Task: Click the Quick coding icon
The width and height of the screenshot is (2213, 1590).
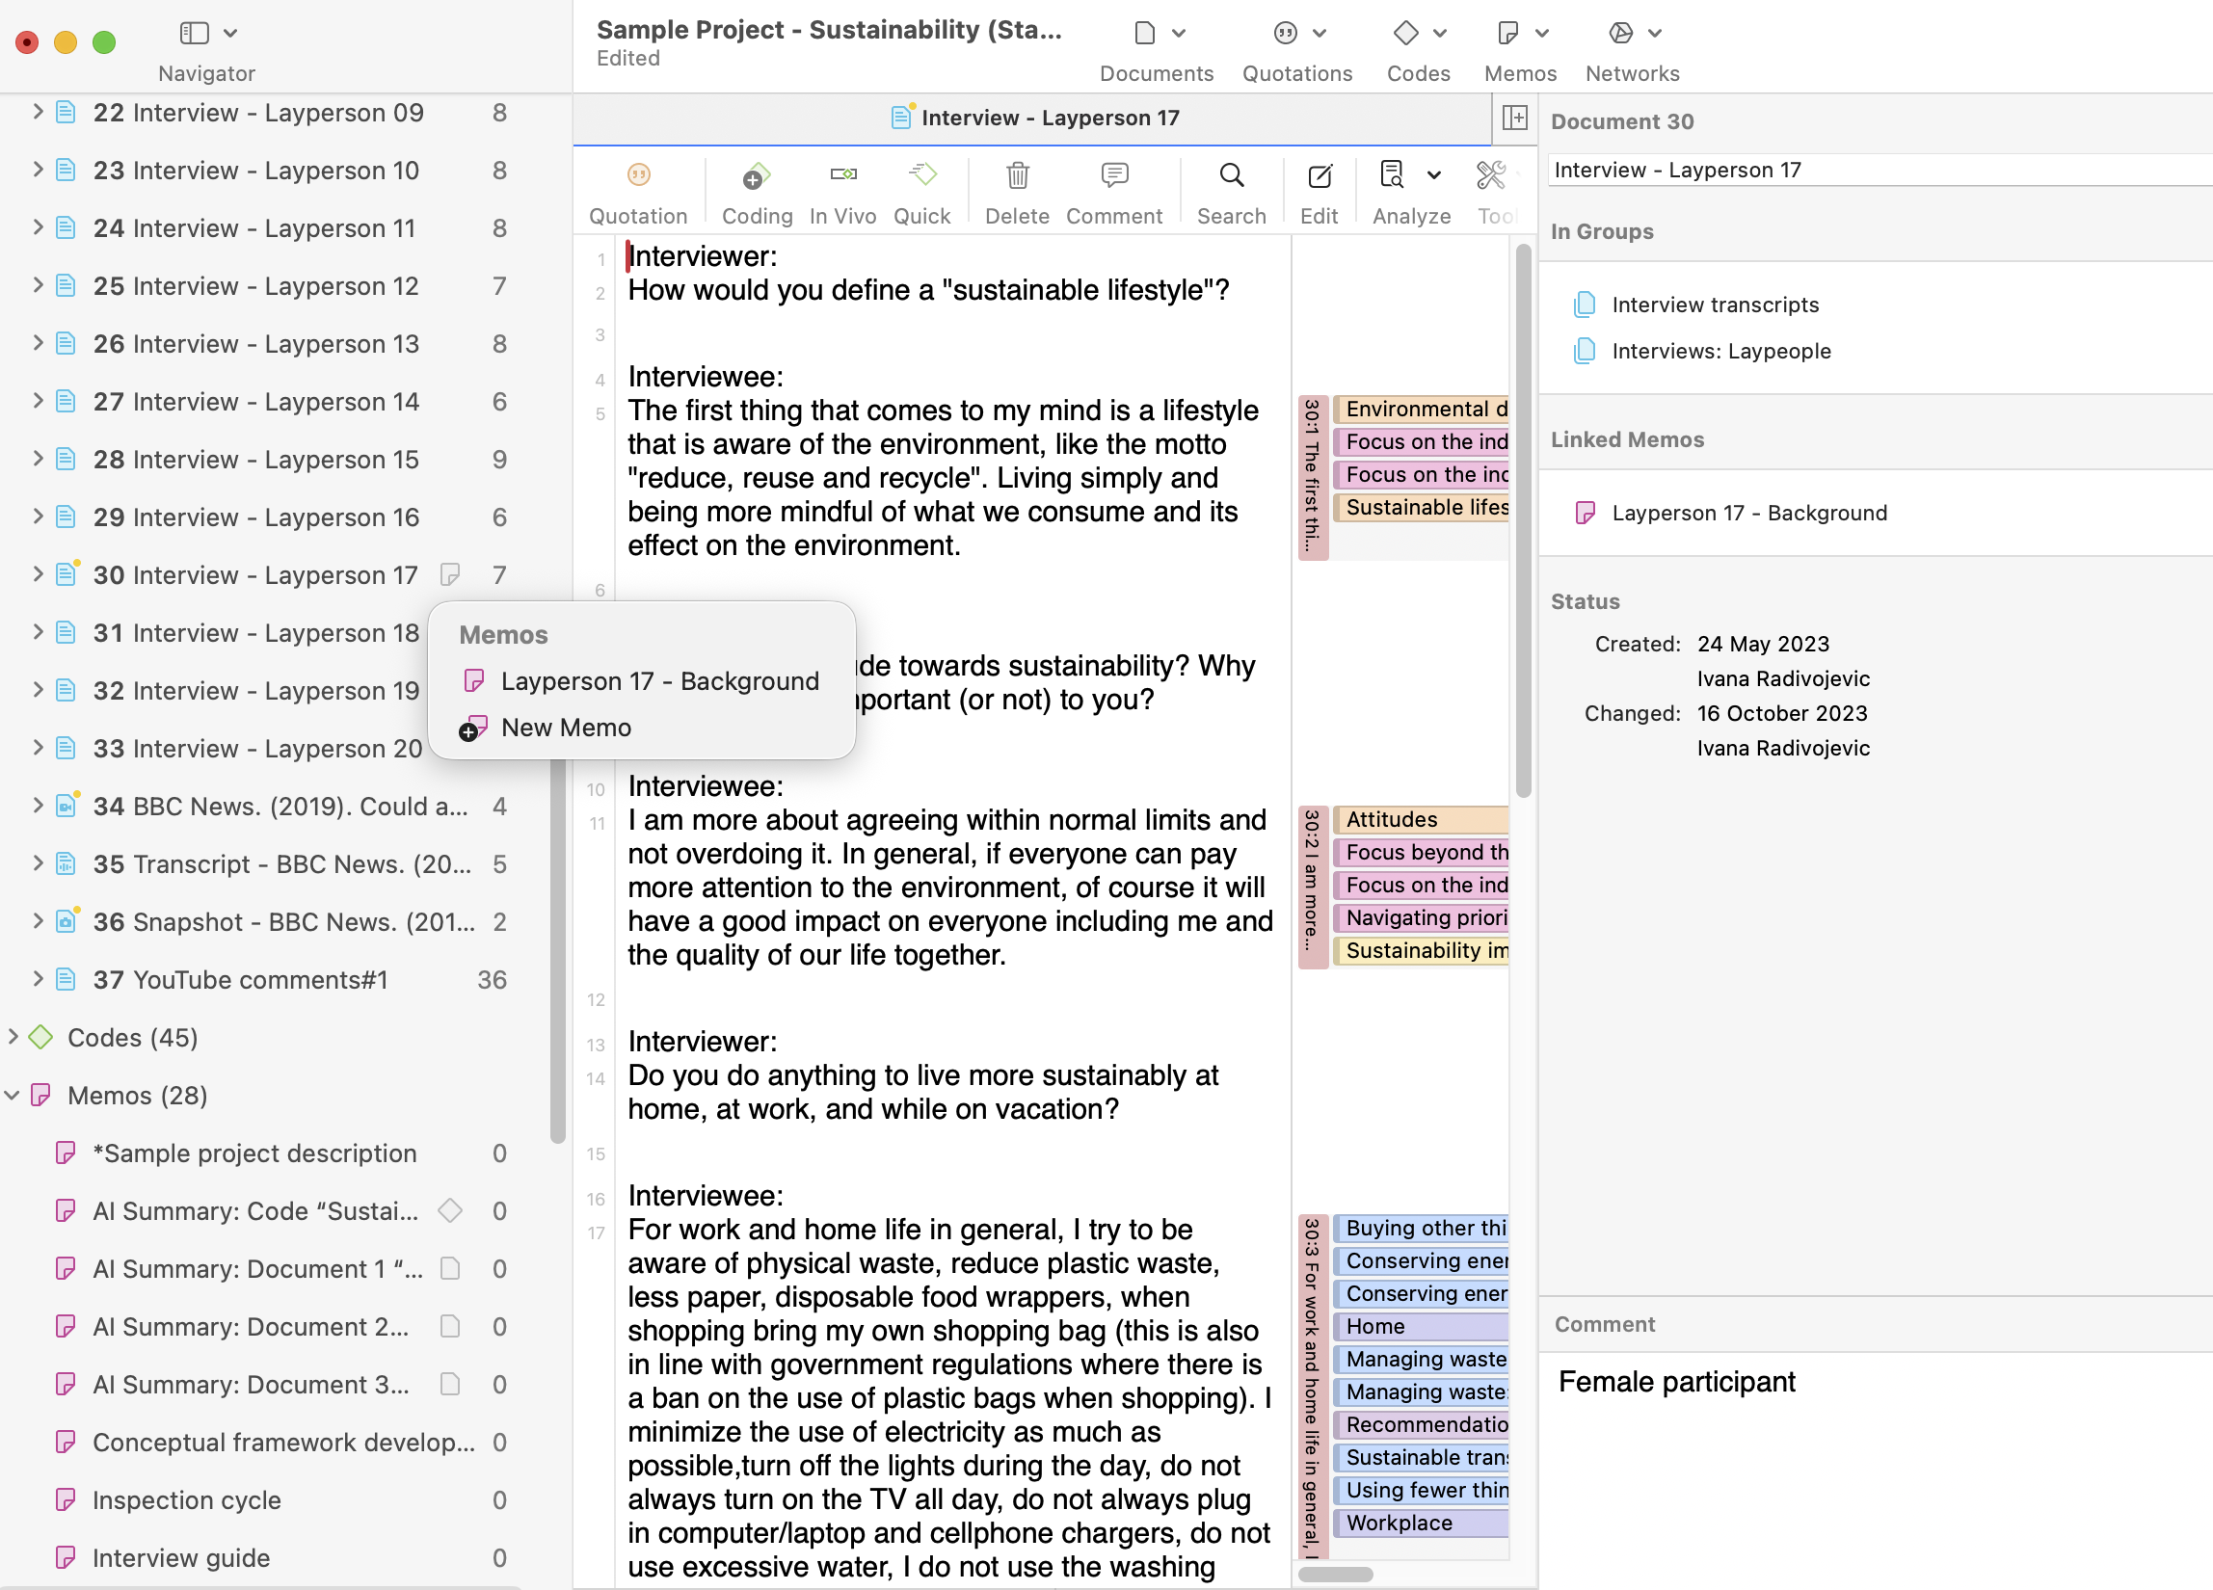Action: 921,175
